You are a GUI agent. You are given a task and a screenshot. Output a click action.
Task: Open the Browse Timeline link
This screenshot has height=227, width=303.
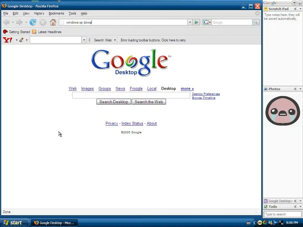tap(204, 98)
